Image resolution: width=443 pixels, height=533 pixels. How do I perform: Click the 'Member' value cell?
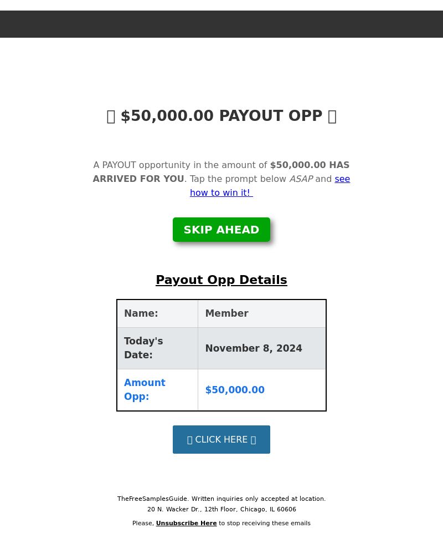click(x=262, y=313)
